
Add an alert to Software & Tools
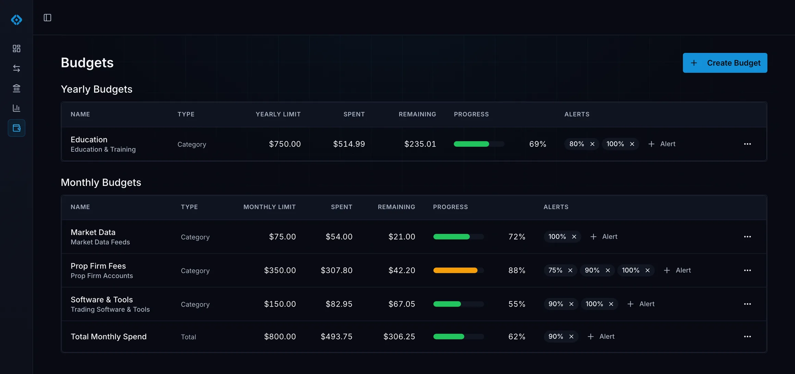(x=641, y=304)
